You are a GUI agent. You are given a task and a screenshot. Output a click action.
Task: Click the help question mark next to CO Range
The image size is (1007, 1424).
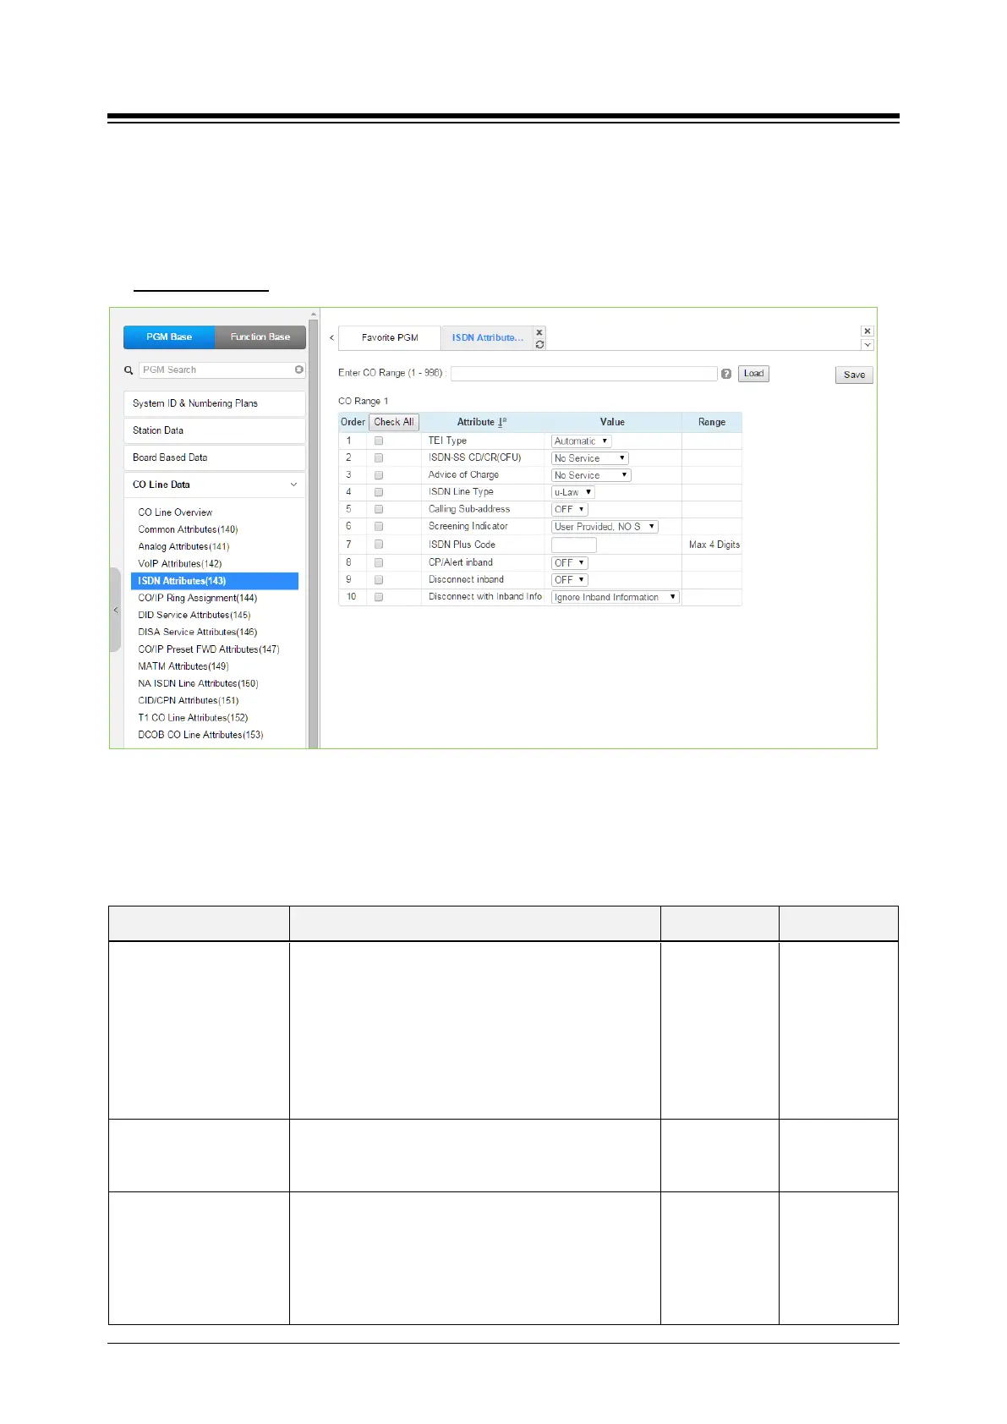point(726,374)
